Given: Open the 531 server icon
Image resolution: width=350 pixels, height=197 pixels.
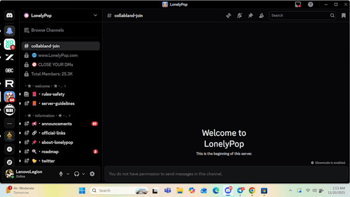Looking at the screenshot, I should 9,110.
